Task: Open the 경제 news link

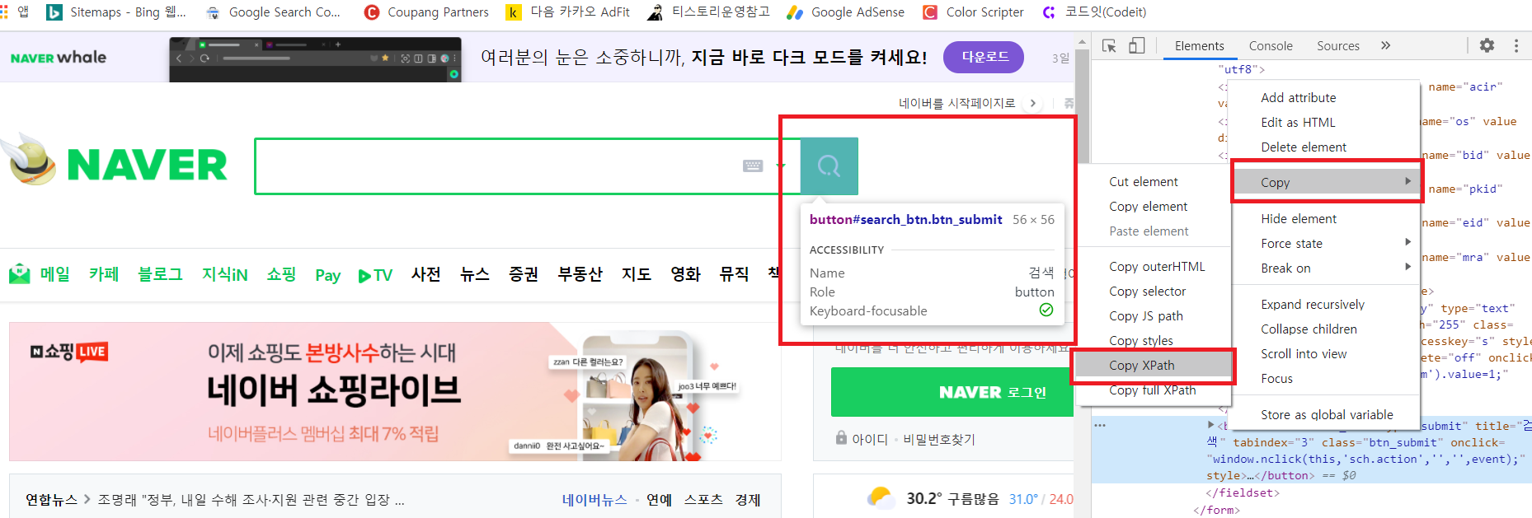Action: (748, 500)
